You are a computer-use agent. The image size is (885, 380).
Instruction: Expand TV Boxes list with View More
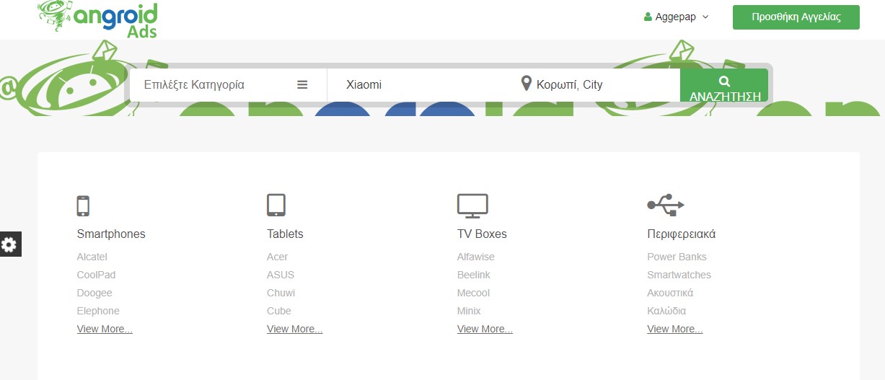coord(485,329)
